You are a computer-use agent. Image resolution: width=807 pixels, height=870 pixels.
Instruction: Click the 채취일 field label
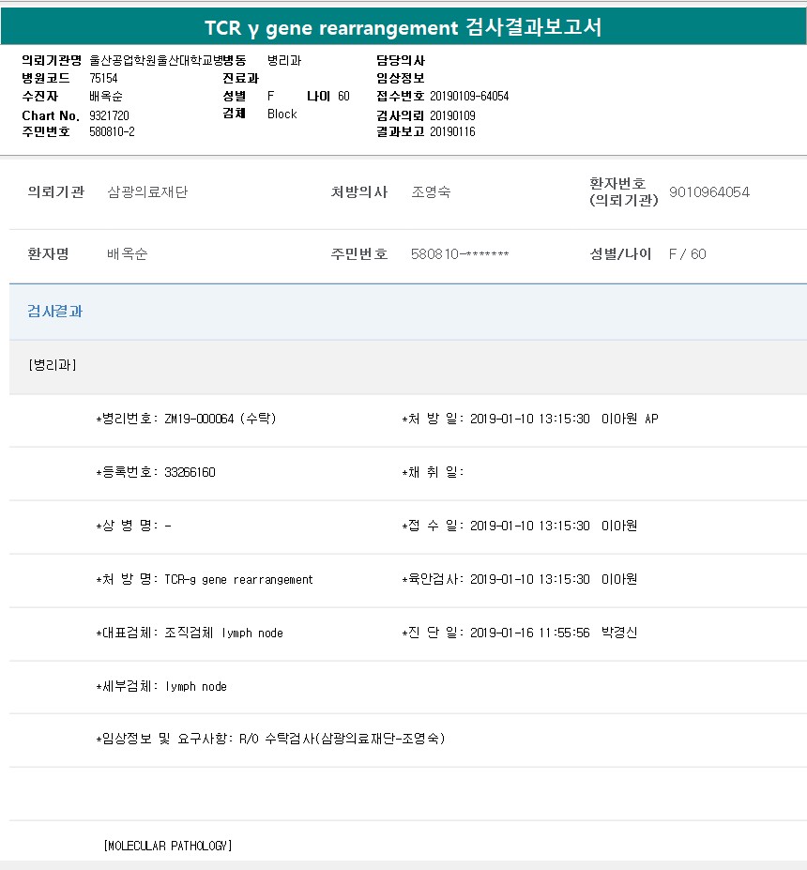click(433, 472)
